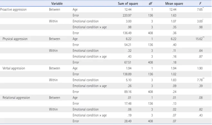Click the mean square value .40
The height and width of the screenshot is (125, 212).
174,45
